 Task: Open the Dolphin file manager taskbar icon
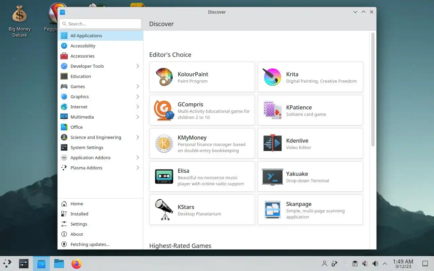pos(59,264)
